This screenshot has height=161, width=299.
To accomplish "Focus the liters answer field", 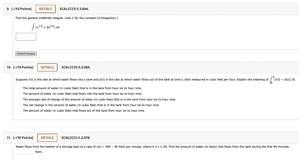I will 25,152.
